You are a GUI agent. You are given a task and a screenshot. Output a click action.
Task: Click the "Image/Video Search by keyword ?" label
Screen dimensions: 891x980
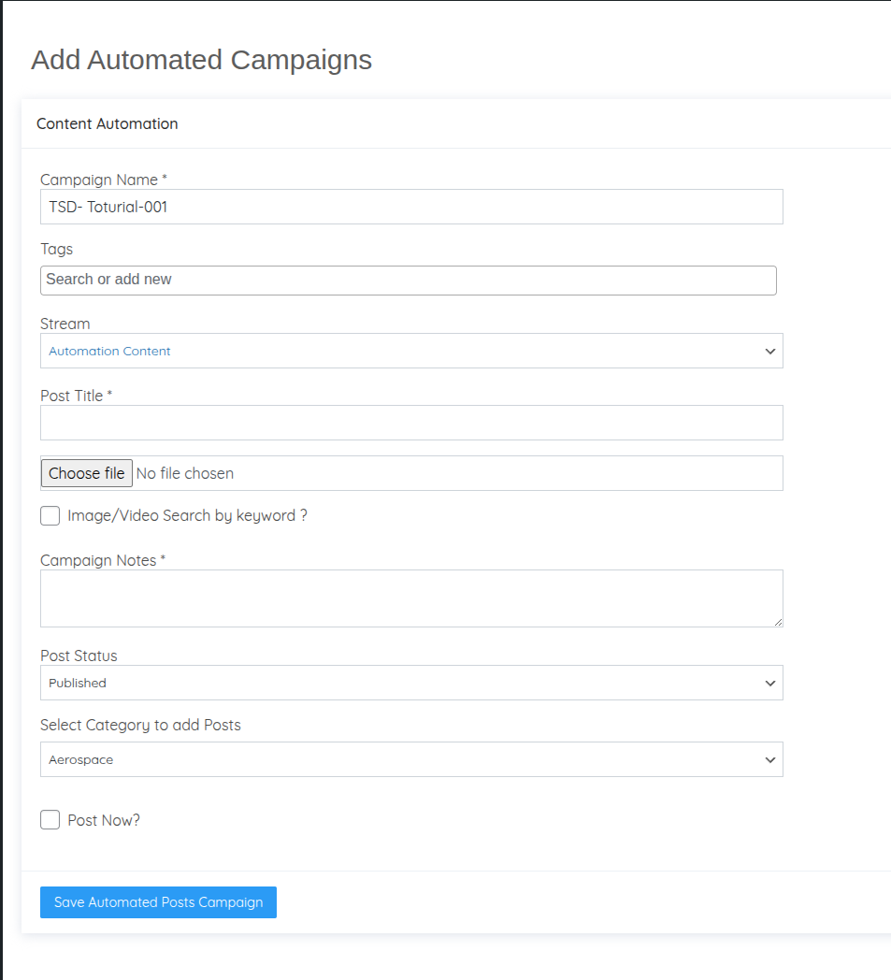187,515
